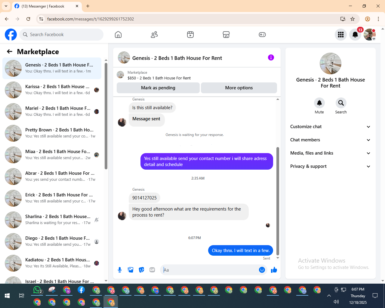Open Sharlina conversation in the list
This screenshot has width=385, height=308.
(52, 220)
